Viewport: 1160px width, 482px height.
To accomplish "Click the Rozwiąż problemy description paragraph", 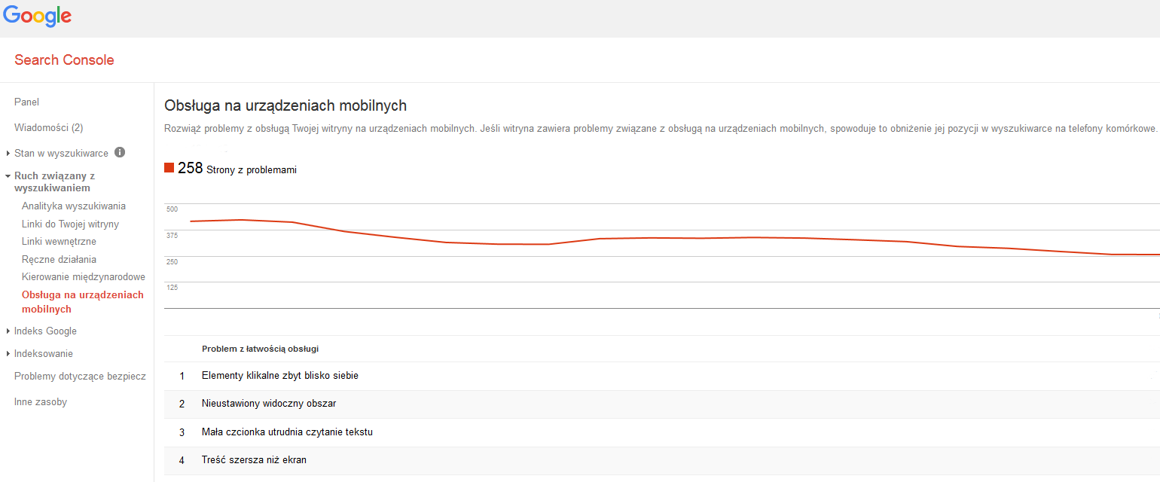I will (x=660, y=129).
